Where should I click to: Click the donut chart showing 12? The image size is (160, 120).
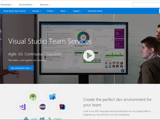83,37
